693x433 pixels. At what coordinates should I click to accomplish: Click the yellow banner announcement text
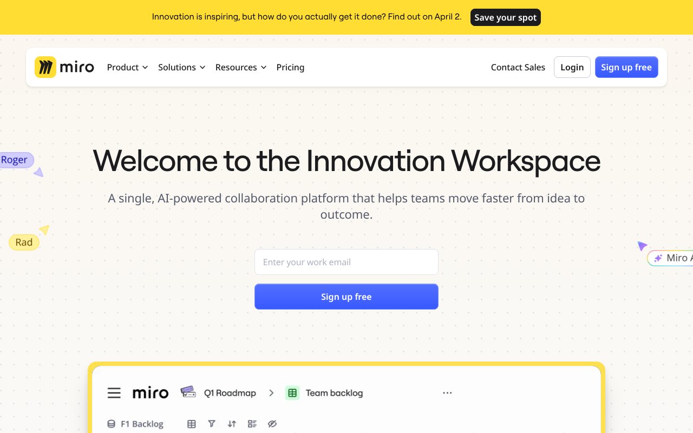pos(307,17)
